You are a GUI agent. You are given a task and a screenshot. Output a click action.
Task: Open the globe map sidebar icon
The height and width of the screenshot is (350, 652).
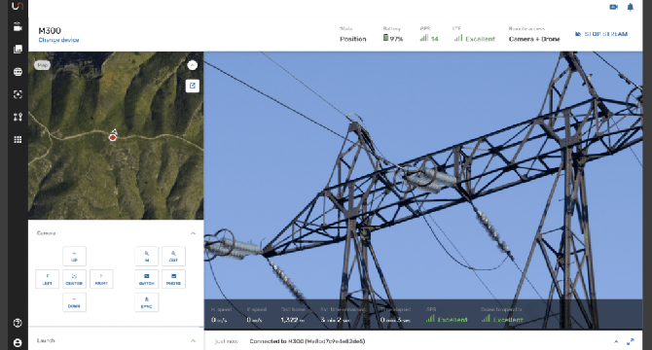[x=18, y=72]
